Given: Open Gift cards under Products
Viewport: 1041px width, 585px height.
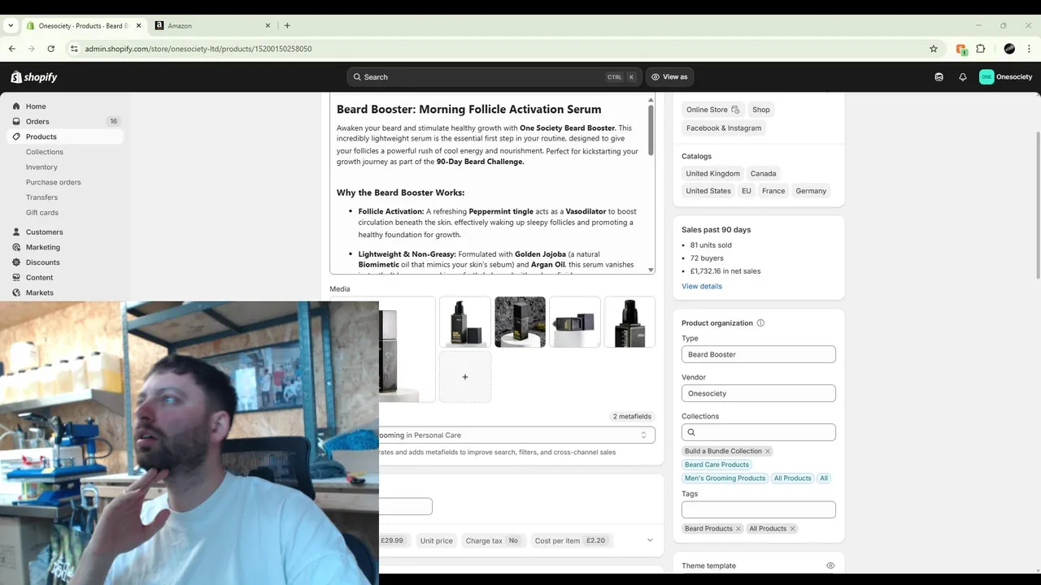Looking at the screenshot, I should pyautogui.click(x=42, y=213).
